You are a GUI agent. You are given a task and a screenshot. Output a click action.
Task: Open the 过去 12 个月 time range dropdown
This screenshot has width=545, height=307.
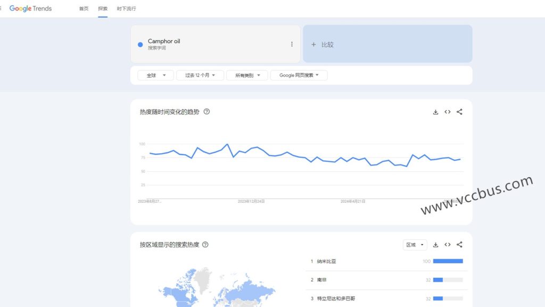200,76
